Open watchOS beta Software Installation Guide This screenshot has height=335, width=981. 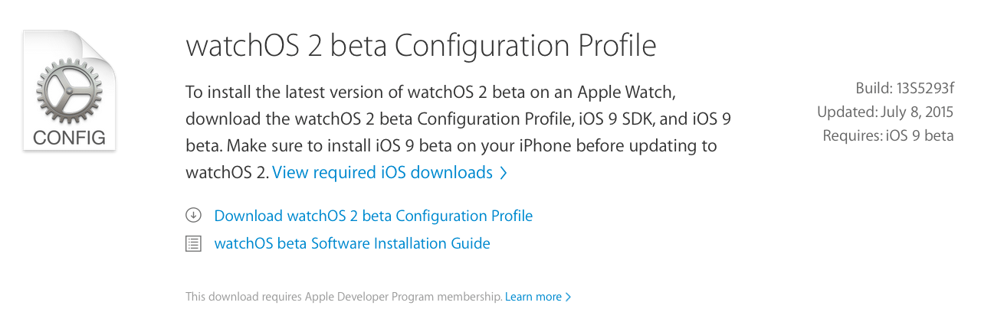352,244
